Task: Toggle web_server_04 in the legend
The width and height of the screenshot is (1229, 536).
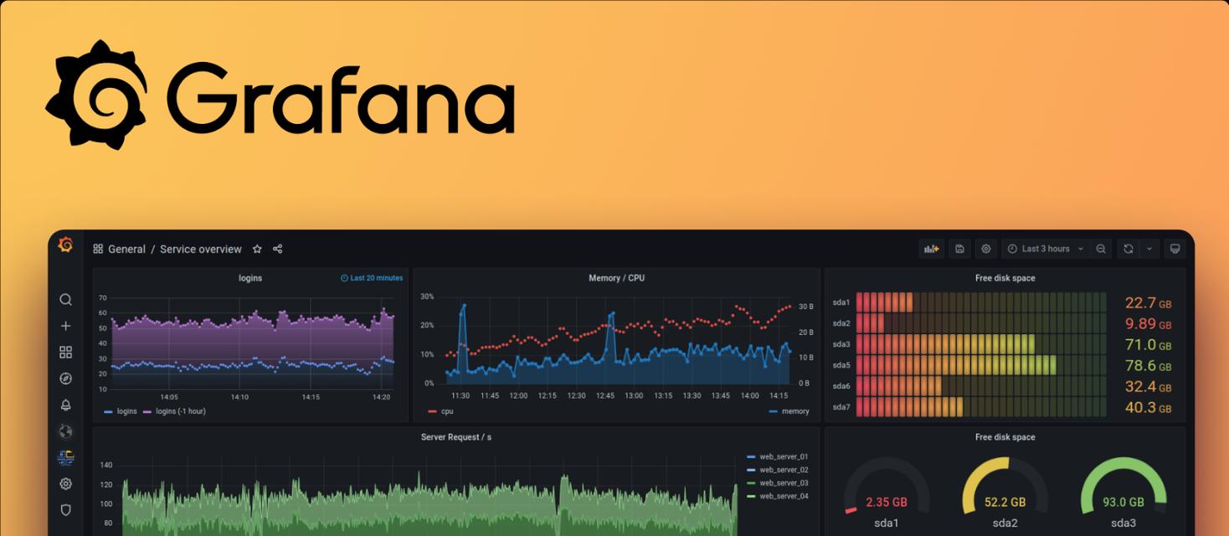Action: [778, 497]
